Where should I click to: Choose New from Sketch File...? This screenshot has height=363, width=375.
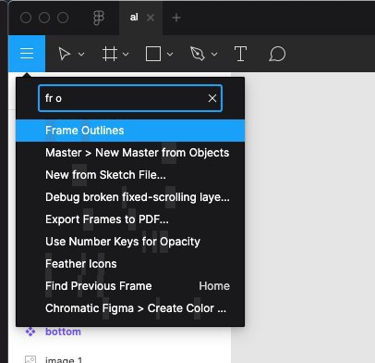point(130,175)
